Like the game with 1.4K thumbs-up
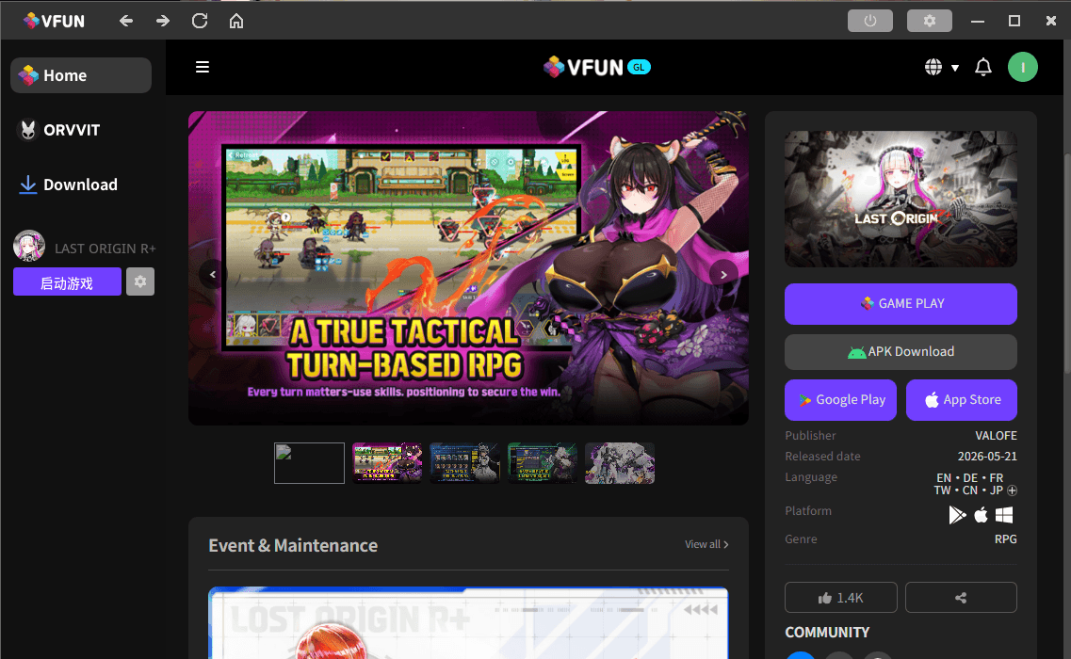The height and width of the screenshot is (659, 1071). point(841,598)
